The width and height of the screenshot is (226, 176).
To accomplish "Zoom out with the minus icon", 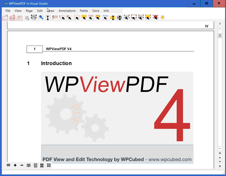I will [x=22, y=165].
